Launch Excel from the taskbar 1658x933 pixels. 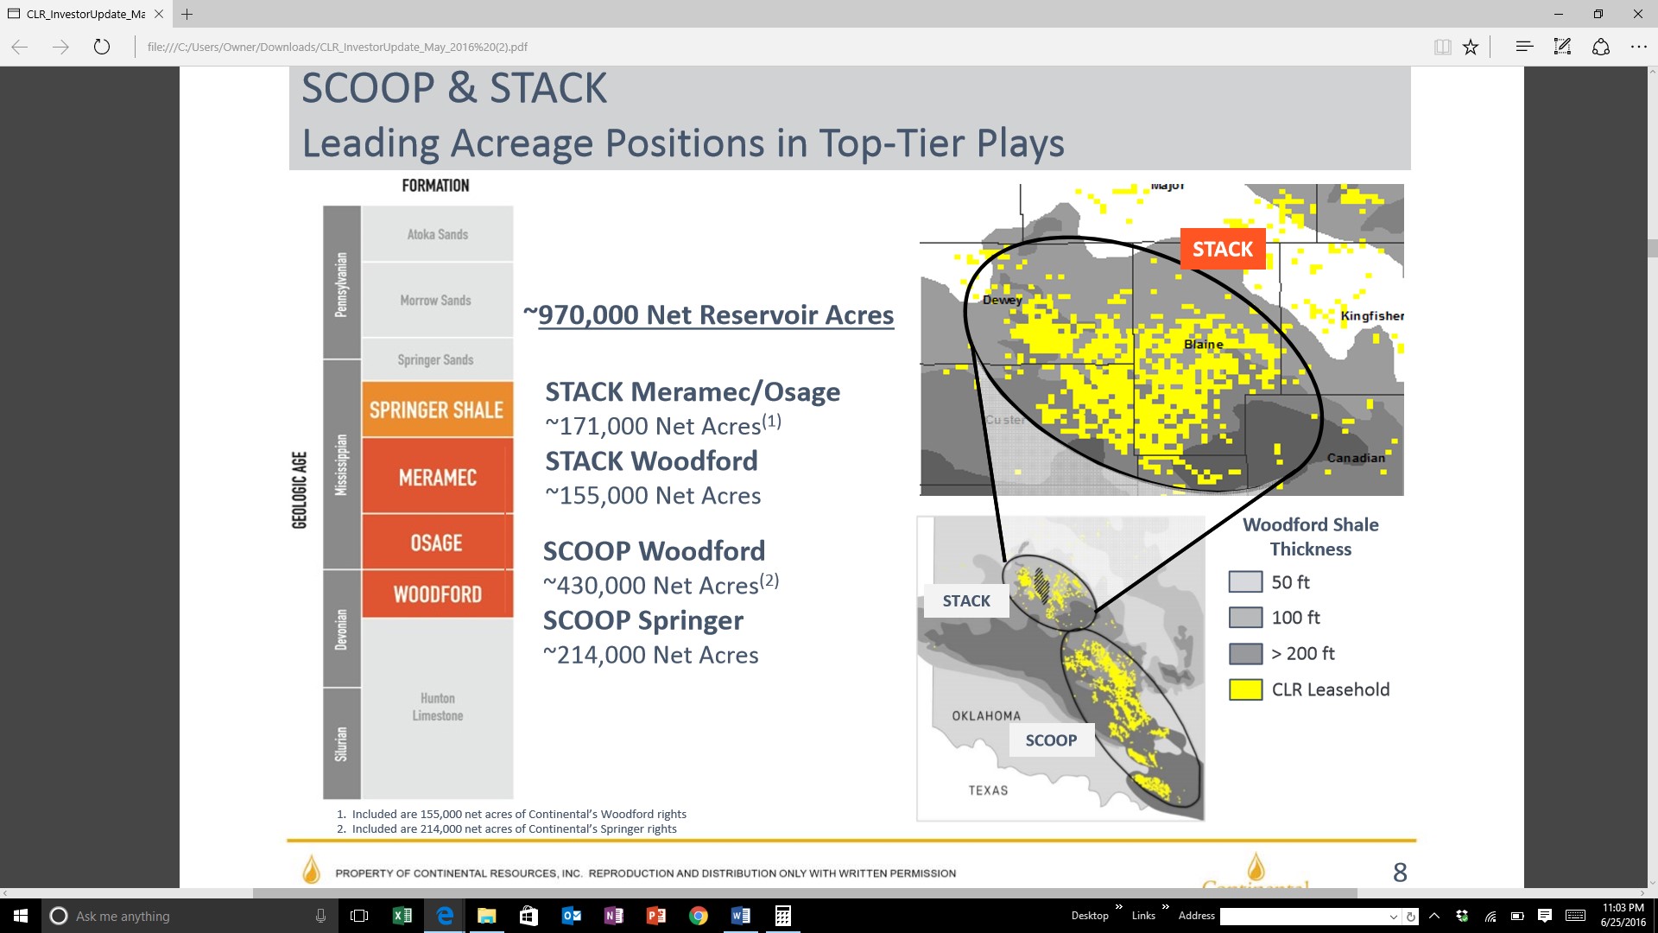pos(402,916)
